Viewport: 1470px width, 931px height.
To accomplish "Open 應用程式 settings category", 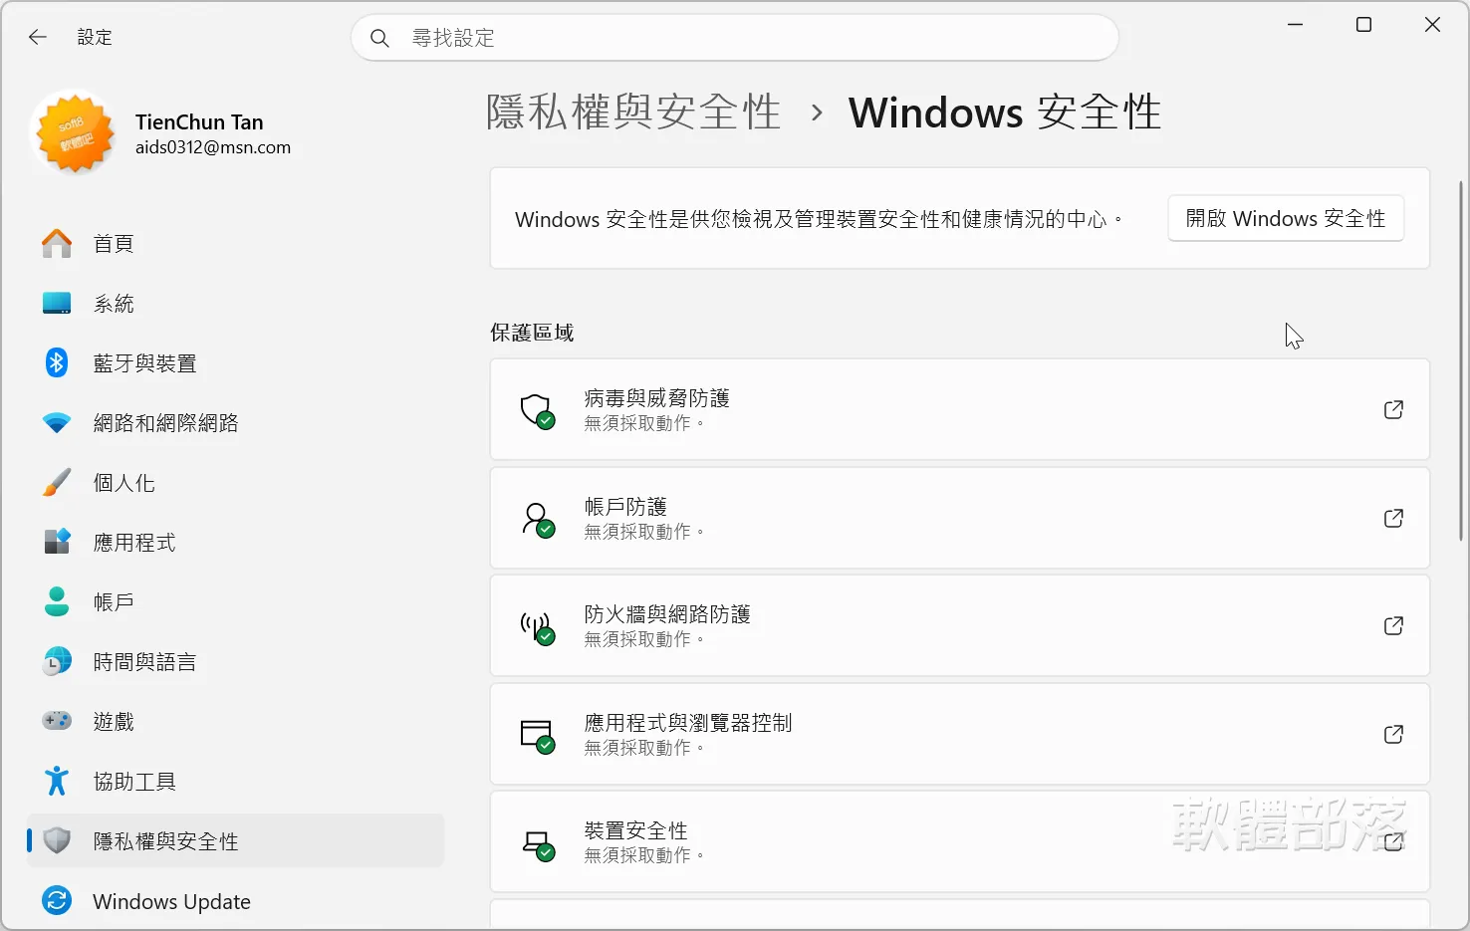I will coord(236,543).
